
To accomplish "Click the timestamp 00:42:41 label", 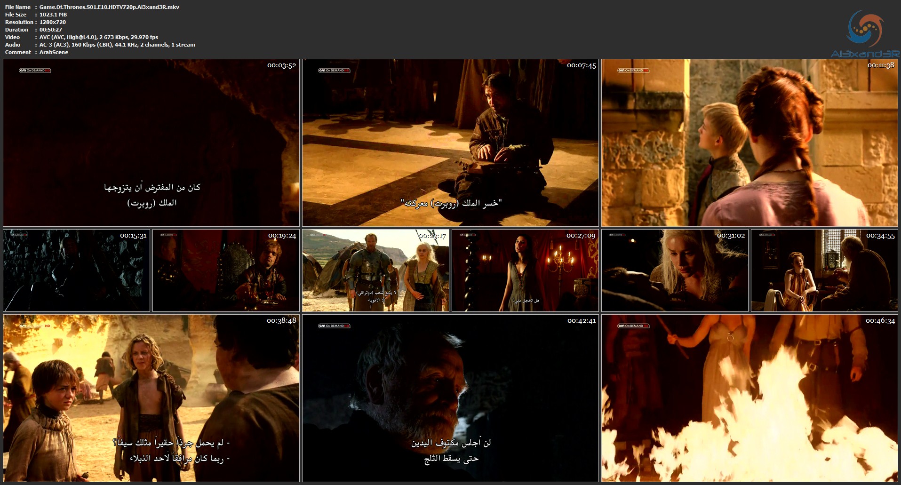I will 581,321.
